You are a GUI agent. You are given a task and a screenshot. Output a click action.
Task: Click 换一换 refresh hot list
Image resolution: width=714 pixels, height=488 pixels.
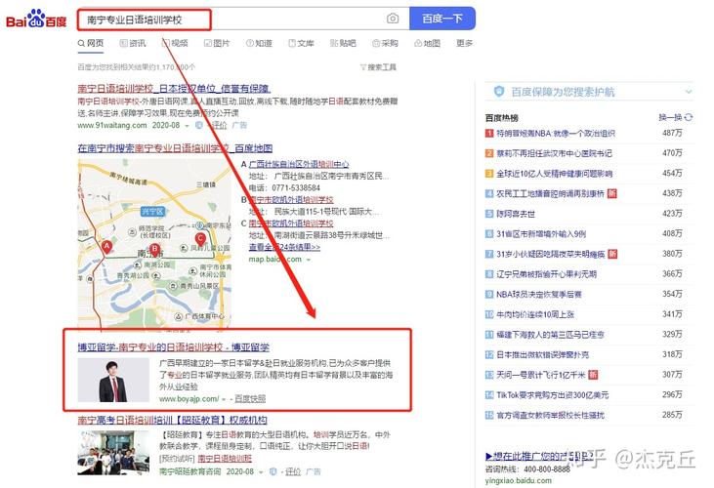675,117
